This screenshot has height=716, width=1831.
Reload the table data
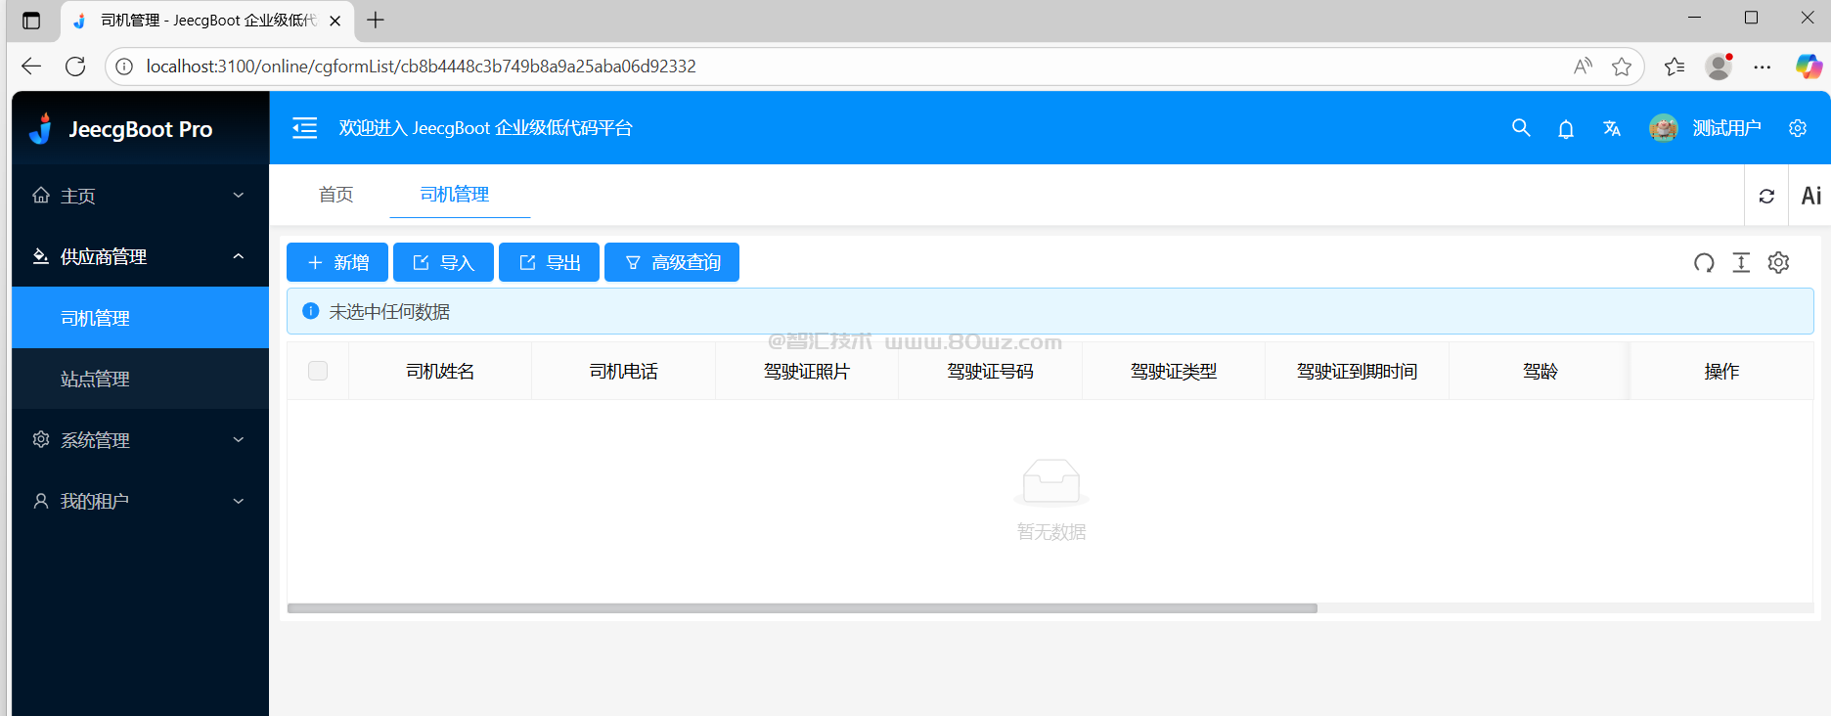(x=1704, y=262)
